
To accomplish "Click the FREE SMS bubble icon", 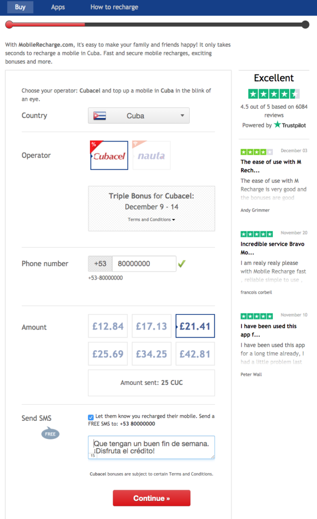I will pos(50,433).
